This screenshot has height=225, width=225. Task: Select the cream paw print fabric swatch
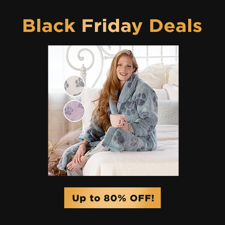tap(74, 86)
